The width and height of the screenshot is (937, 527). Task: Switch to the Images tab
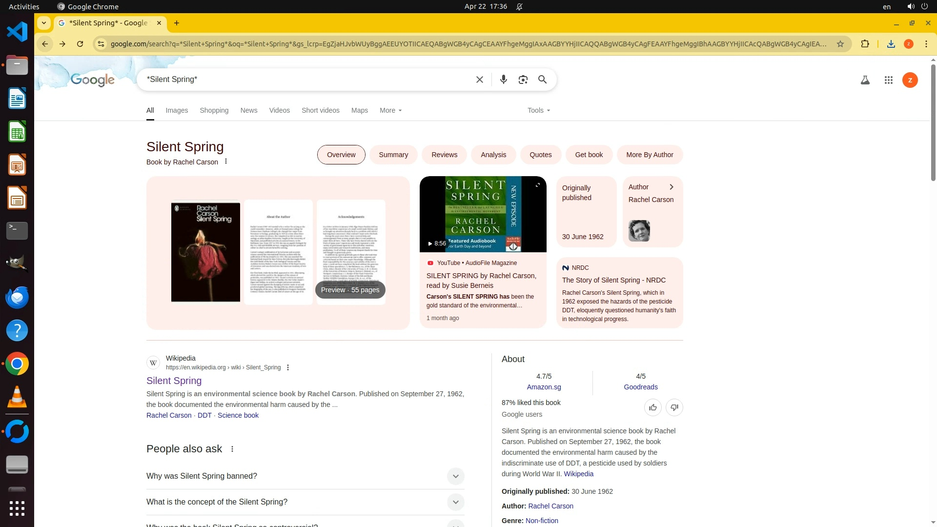point(177,110)
